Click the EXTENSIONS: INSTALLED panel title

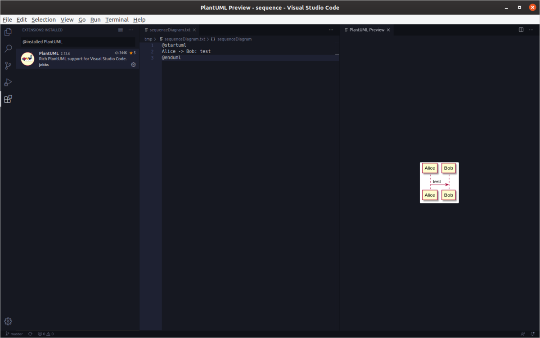click(x=42, y=30)
